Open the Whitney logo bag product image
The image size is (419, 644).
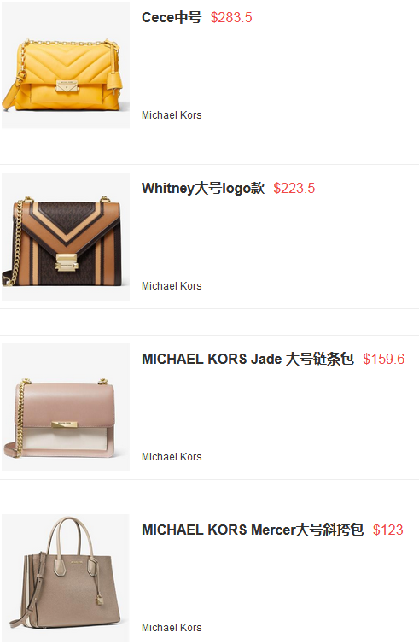[66, 236]
